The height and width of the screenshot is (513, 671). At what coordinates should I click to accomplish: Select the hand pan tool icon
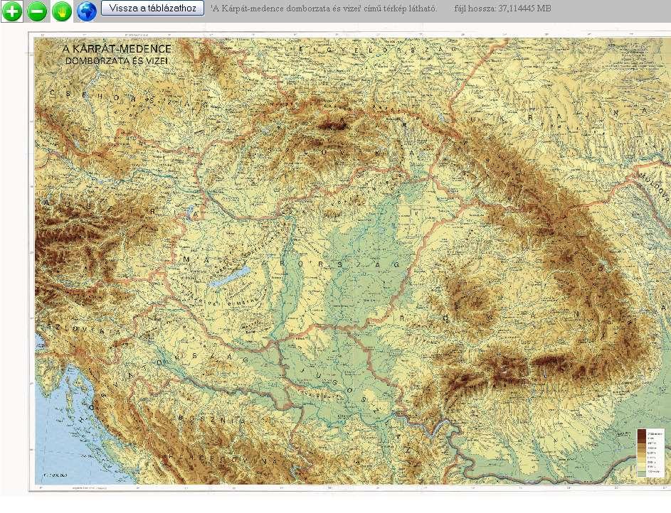(62, 11)
